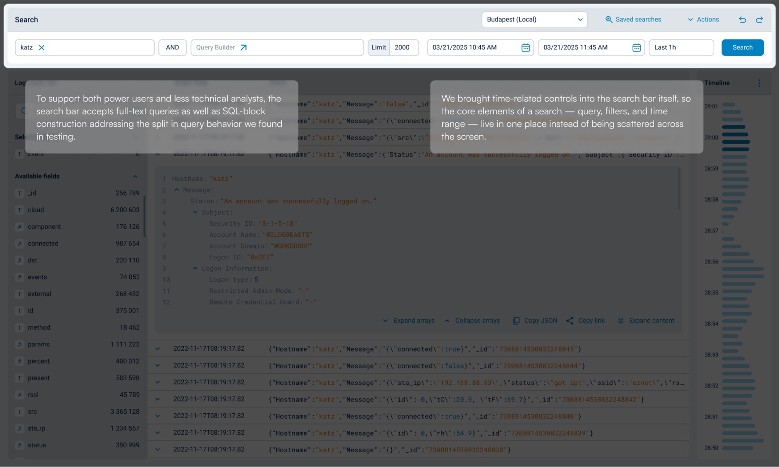The height and width of the screenshot is (467, 779).
Task: Edit the Limit value 2000
Action: pos(404,47)
